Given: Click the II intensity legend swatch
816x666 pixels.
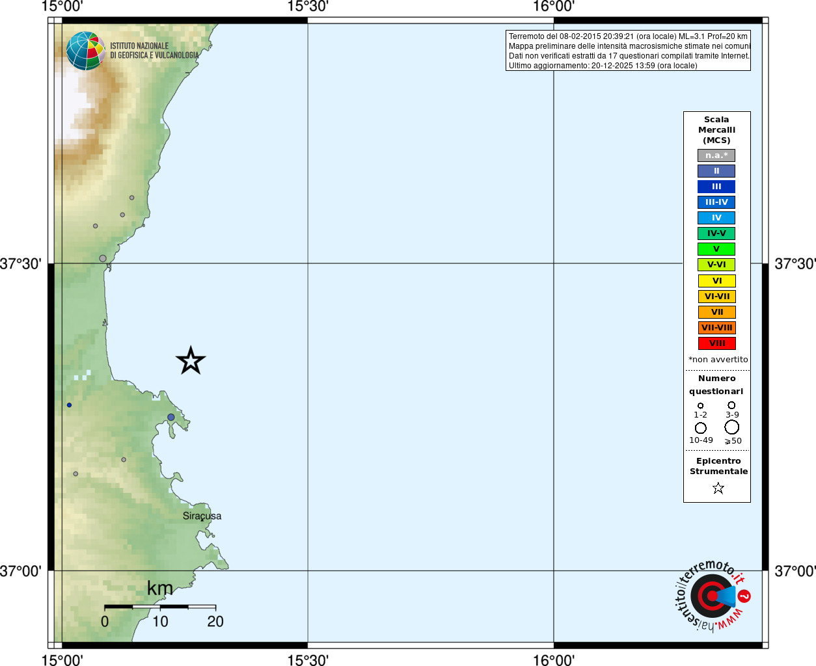Looking at the screenshot, I should [716, 171].
